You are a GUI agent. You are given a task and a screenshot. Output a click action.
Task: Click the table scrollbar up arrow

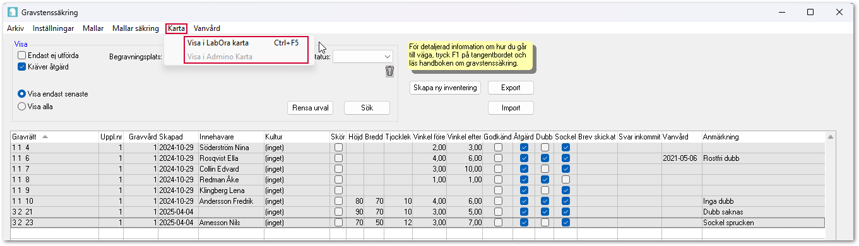[x=831, y=137]
